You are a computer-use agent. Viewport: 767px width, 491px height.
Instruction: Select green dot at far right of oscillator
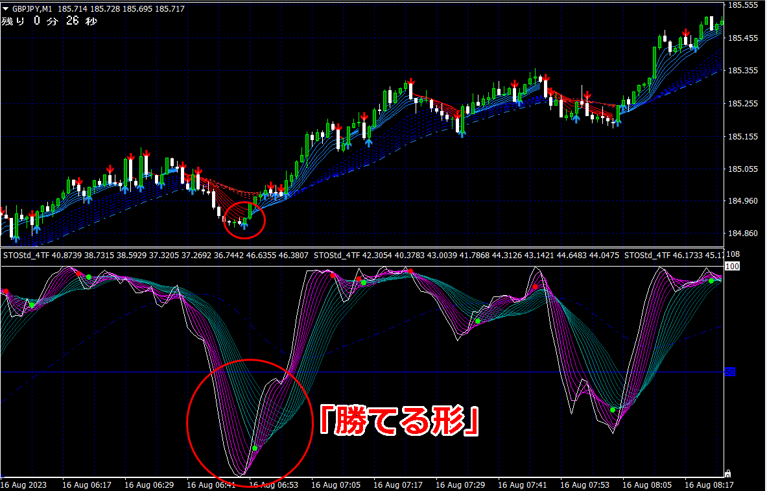(711, 281)
